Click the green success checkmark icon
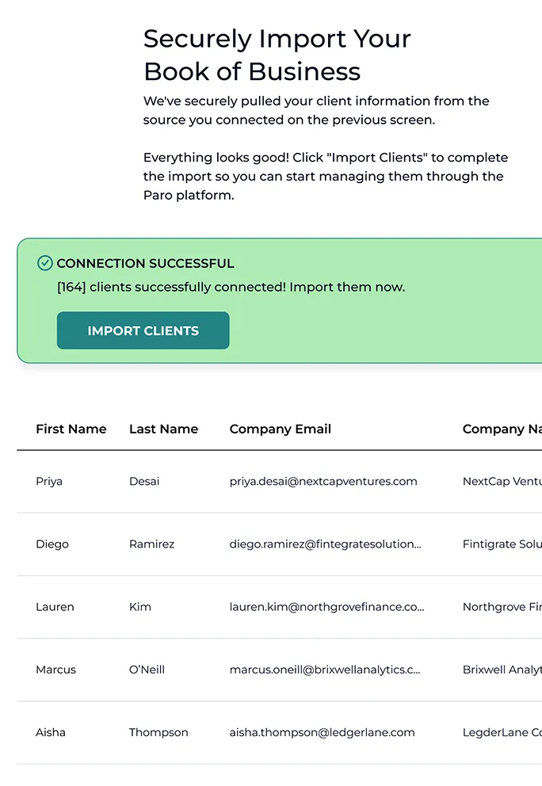 coord(45,263)
